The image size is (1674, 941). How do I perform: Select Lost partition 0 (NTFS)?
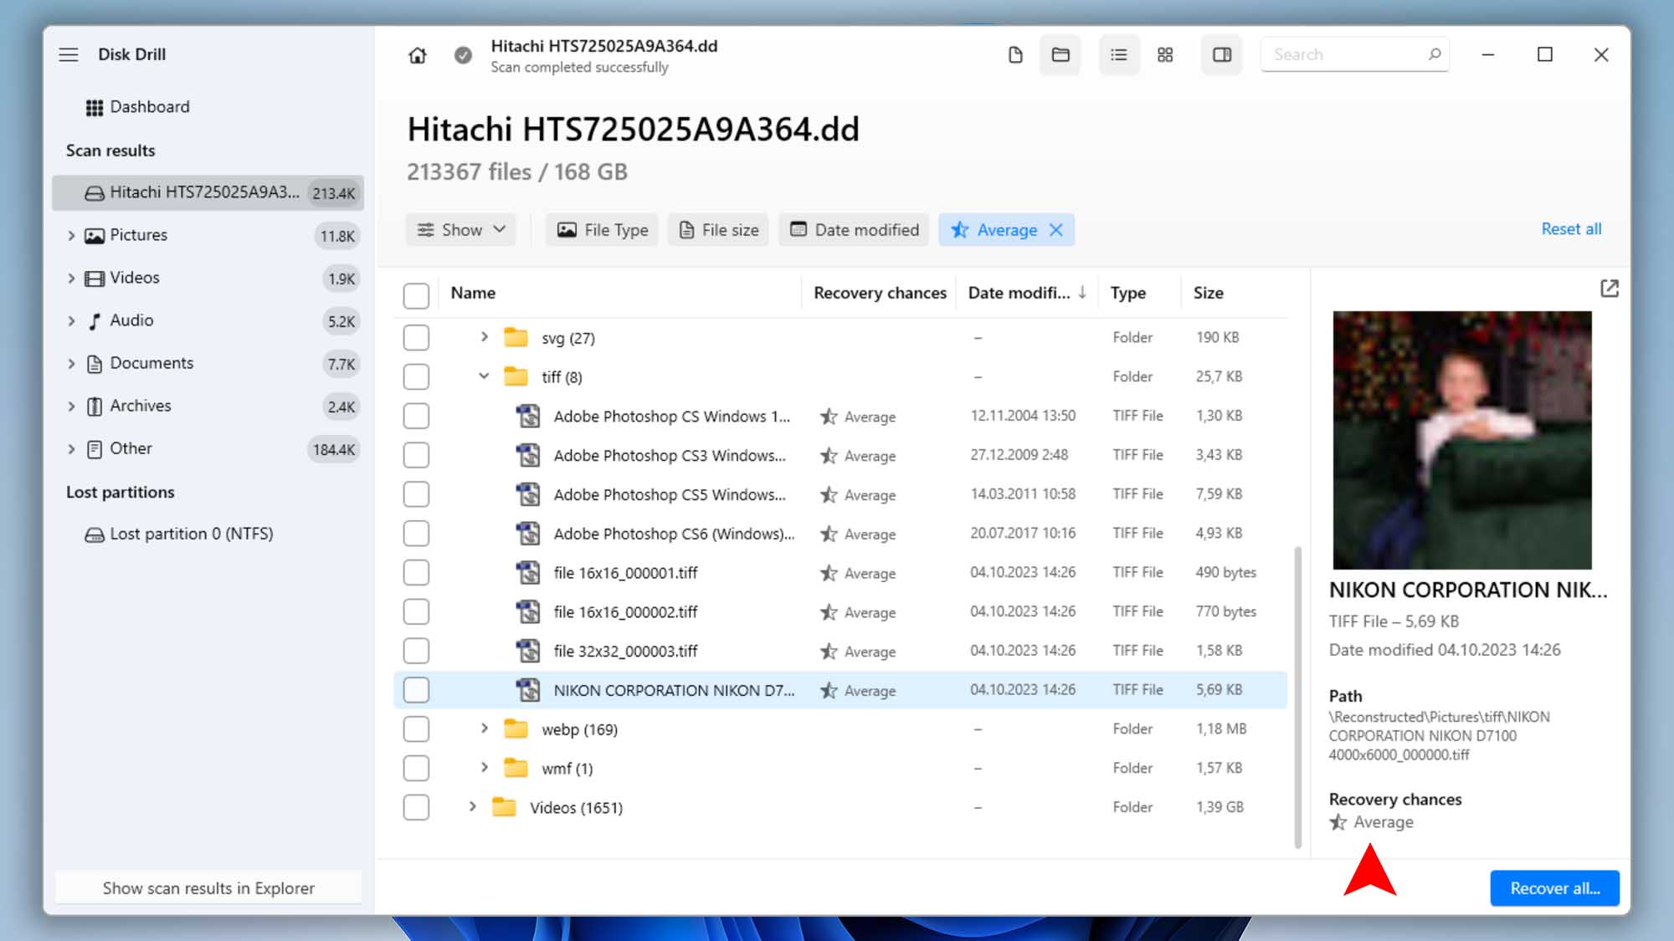[x=191, y=534]
